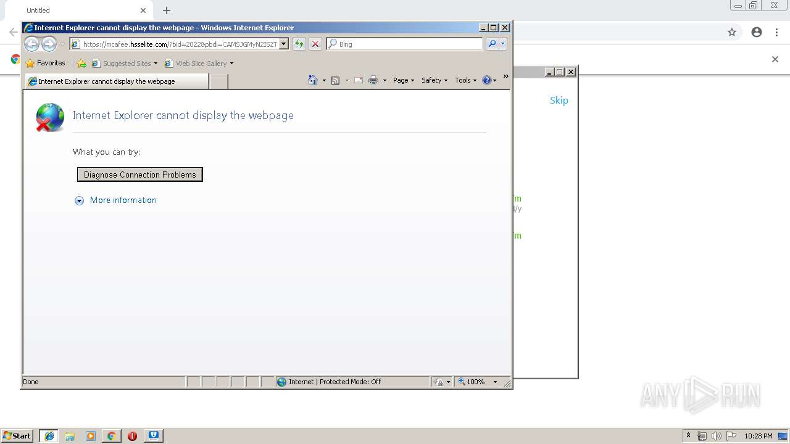Open network status tray icon

pyautogui.click(x=702, y=436)
